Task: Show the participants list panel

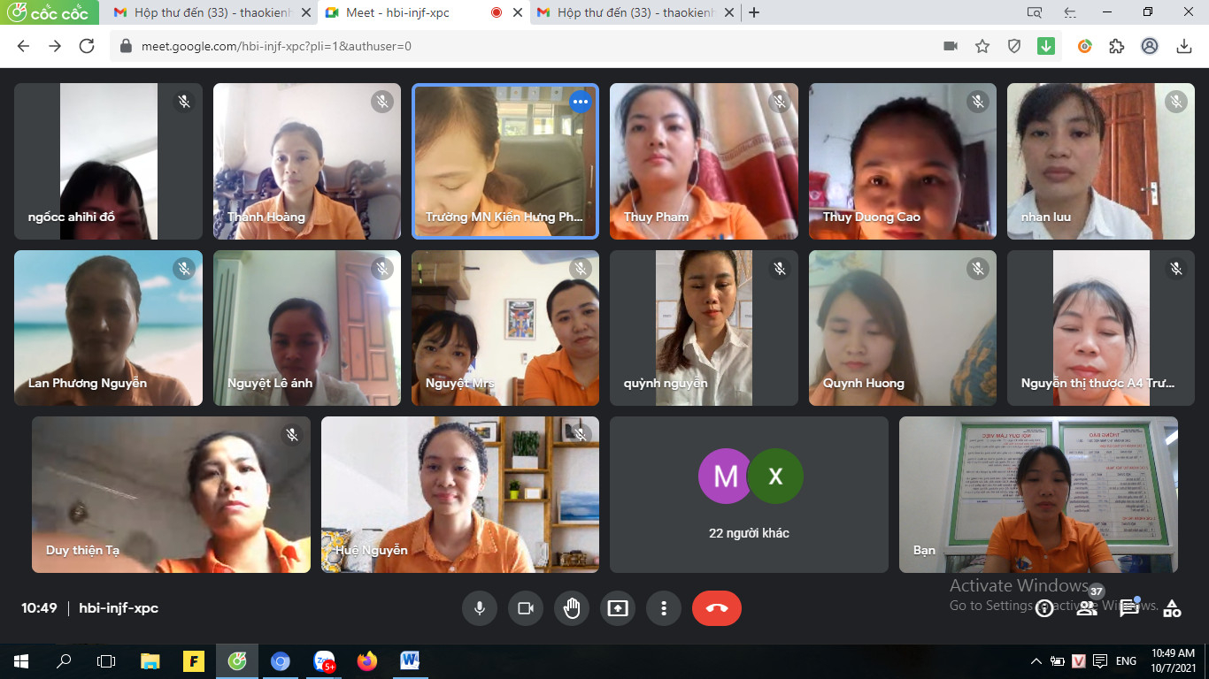Action: (1087, 608)
